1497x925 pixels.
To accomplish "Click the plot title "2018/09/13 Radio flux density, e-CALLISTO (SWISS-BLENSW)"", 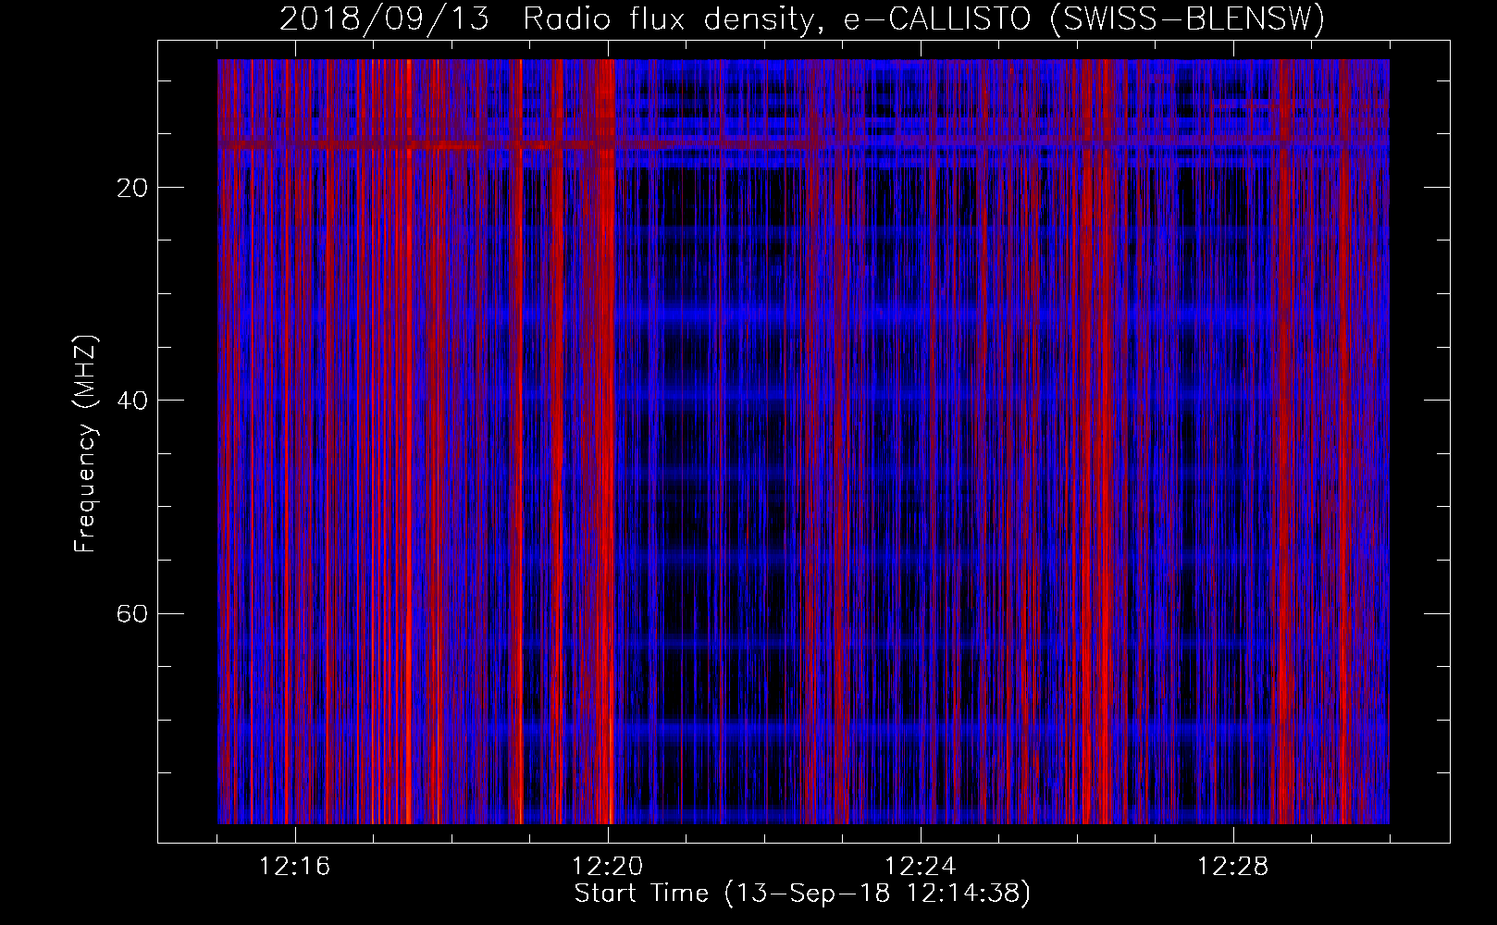I will [802, 19].
